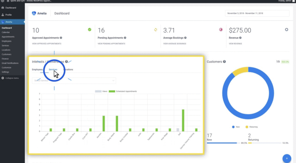
Task: Click the blue plus floating button
Action: coord(286,158)
